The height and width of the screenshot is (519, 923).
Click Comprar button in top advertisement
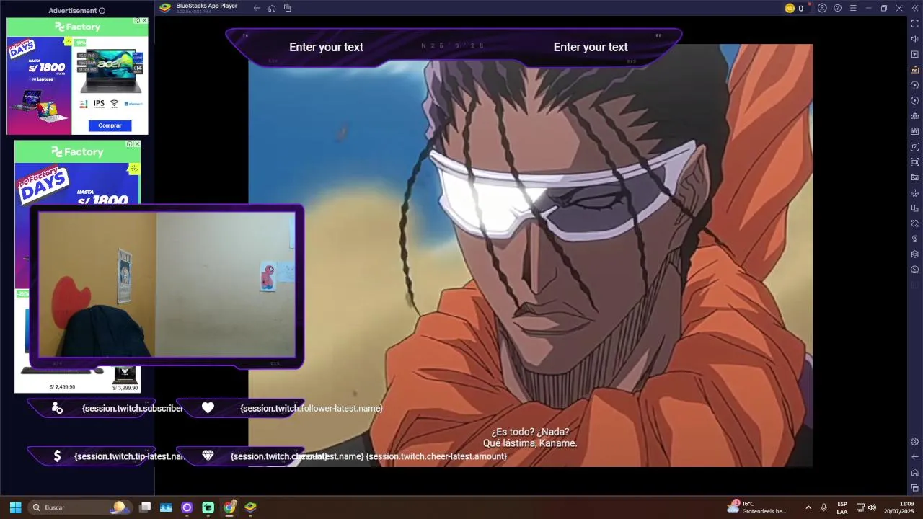110,125
